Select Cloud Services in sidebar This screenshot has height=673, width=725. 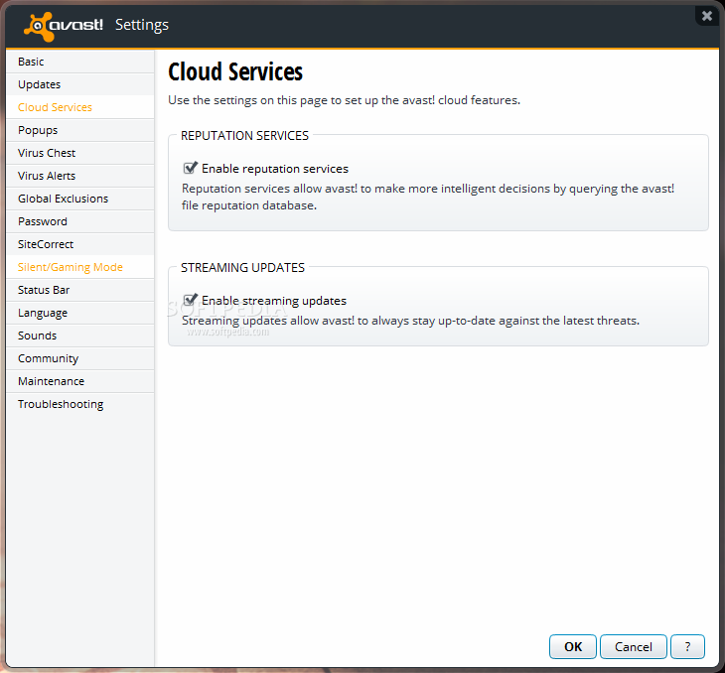(x=80, y=107)
